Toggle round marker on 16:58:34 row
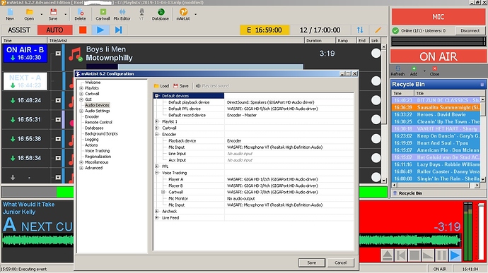Image resolution: width=488 pixels, height=273 pixels. 376,158
